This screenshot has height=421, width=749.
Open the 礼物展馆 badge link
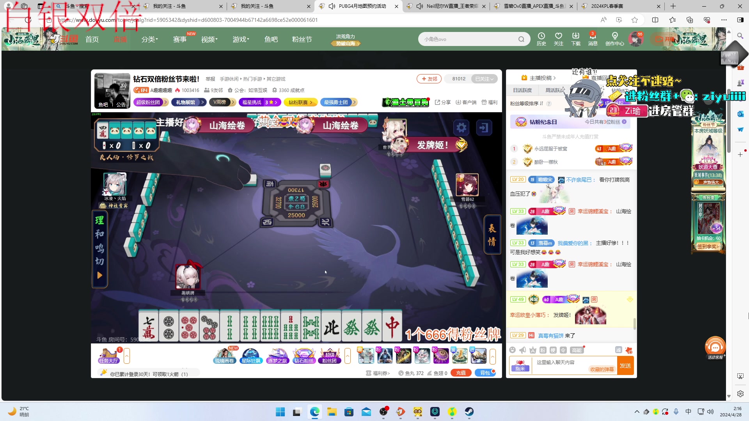pos(189,102)
